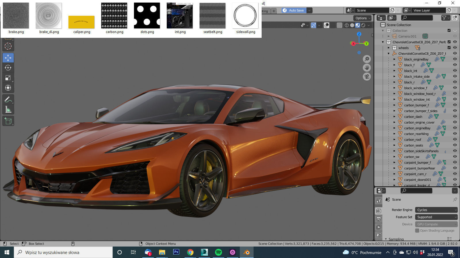The width and height of the screenshot is (460, 258).
Task: Select the Annotate pencil tool
Action: point(8,99)
